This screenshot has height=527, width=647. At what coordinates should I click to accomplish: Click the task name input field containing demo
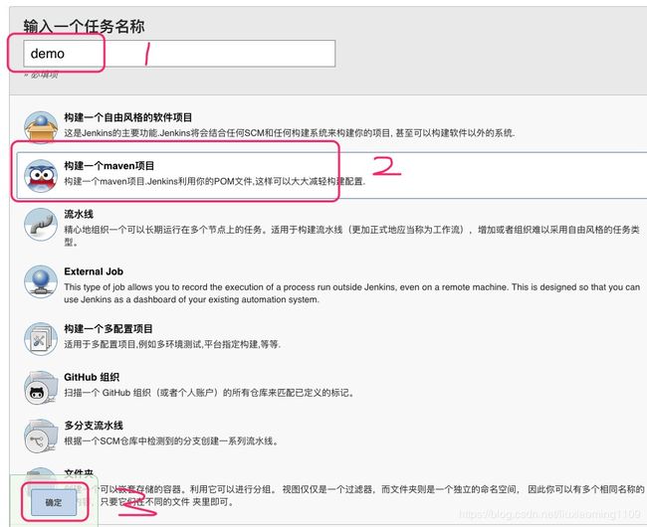179,54
